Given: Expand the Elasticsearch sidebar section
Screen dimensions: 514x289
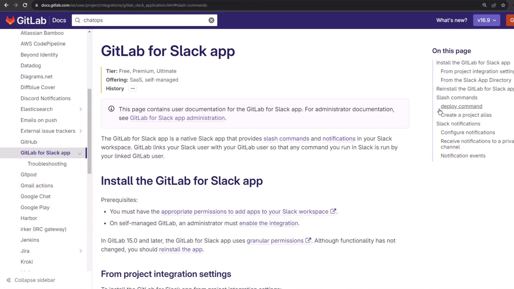Looking at the screenshot, I should [80, 109].
